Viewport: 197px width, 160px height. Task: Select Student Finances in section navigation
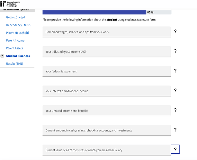[x=18, y=56]
